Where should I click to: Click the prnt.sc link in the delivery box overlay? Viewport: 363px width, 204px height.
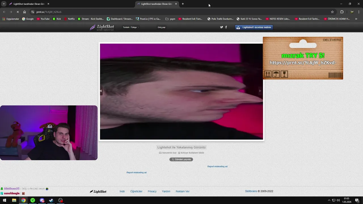pos(303,63)
